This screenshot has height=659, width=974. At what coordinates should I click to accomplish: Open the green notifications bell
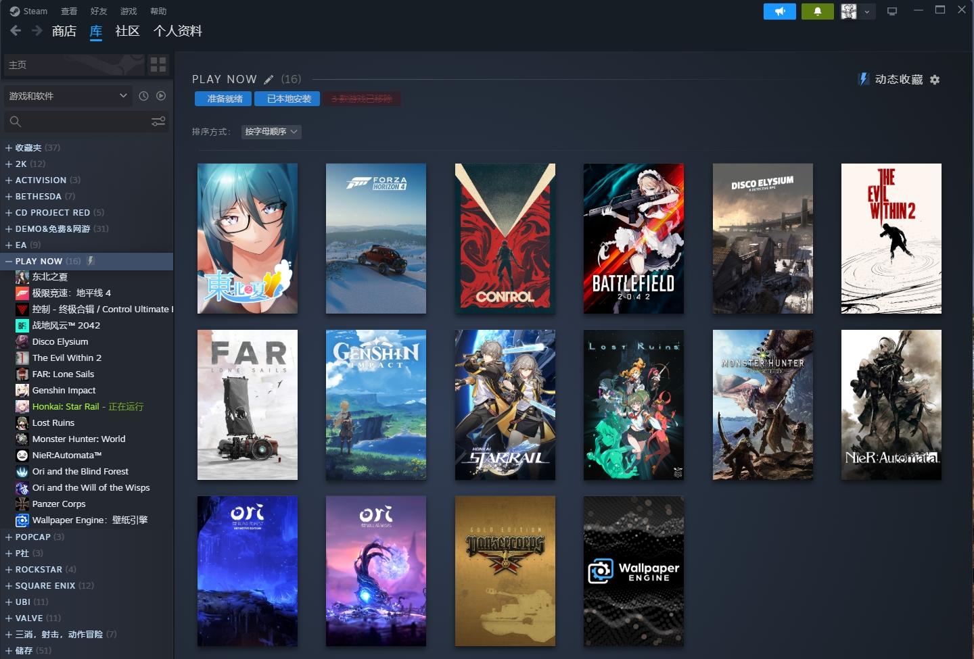coord(817,11)
